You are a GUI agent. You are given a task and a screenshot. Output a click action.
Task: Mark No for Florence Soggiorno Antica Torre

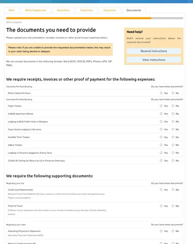tap(173, 153)
